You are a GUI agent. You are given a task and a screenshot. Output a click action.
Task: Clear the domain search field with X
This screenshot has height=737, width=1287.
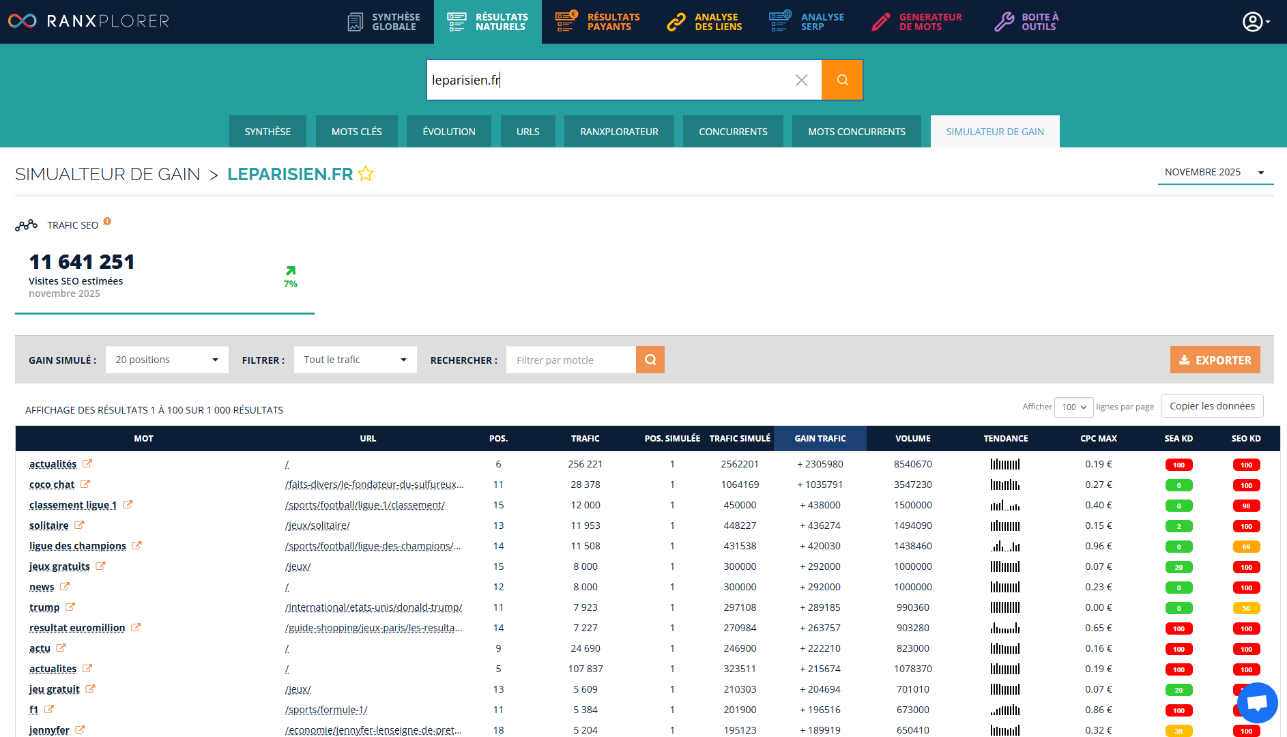click(x=801, y=81)
